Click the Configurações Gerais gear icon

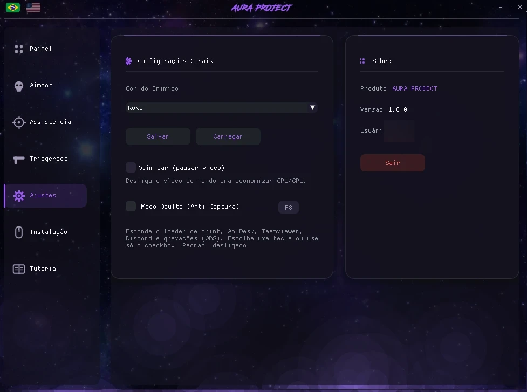[128, 61]
